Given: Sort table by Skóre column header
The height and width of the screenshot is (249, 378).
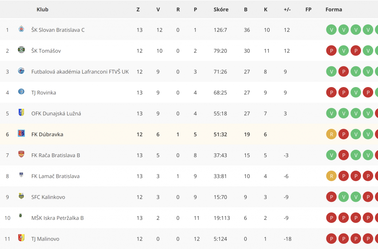Looking at the screenshot, I should pyautogui.click(x=221, y=9).
